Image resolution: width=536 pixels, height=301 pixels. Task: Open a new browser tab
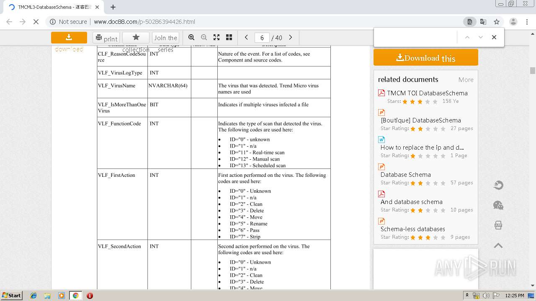pyautogui.click(x=113, y=7)
